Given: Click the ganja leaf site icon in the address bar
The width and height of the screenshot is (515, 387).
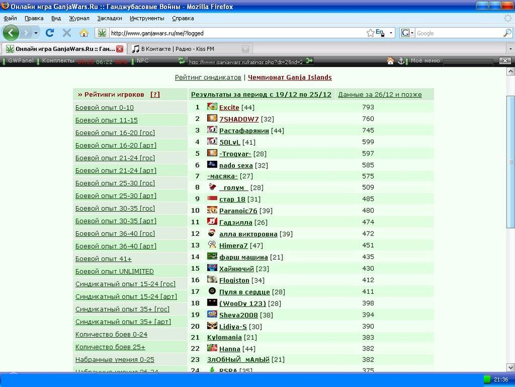Looking at the screenshot, I should coord(102,33).
